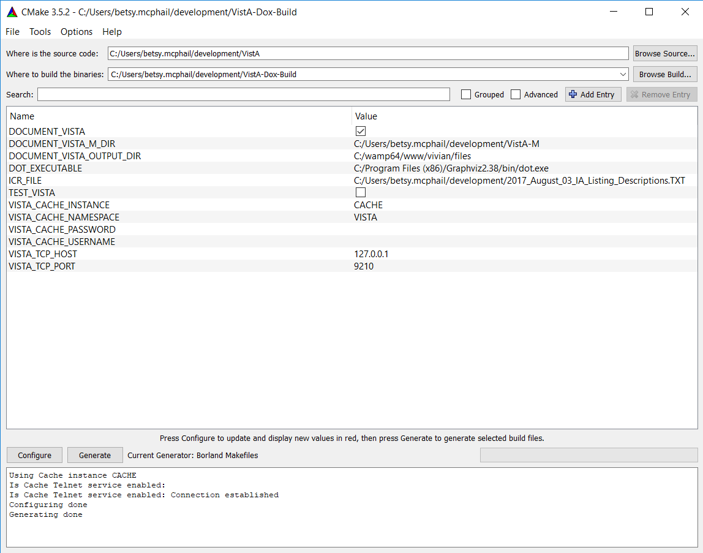The image size is (703, 553).
Task: Click the source code path field
Action: (367, 53)
